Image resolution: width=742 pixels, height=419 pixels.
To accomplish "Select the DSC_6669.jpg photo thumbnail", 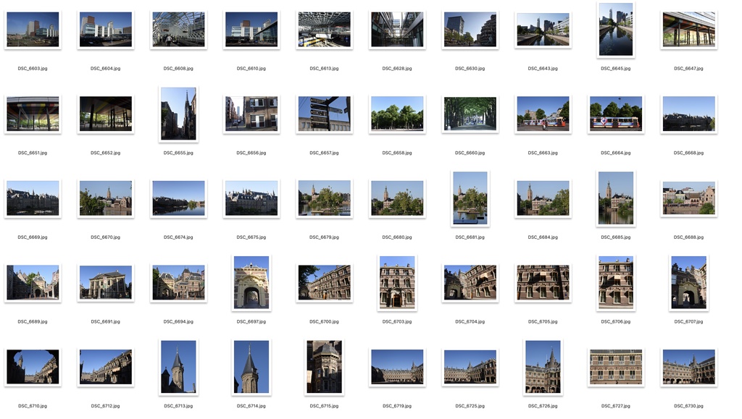I will [33, 198].
